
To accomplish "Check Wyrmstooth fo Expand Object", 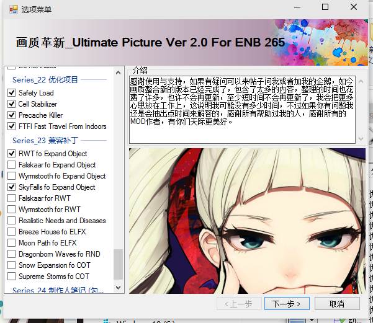I will click(11, 176).
